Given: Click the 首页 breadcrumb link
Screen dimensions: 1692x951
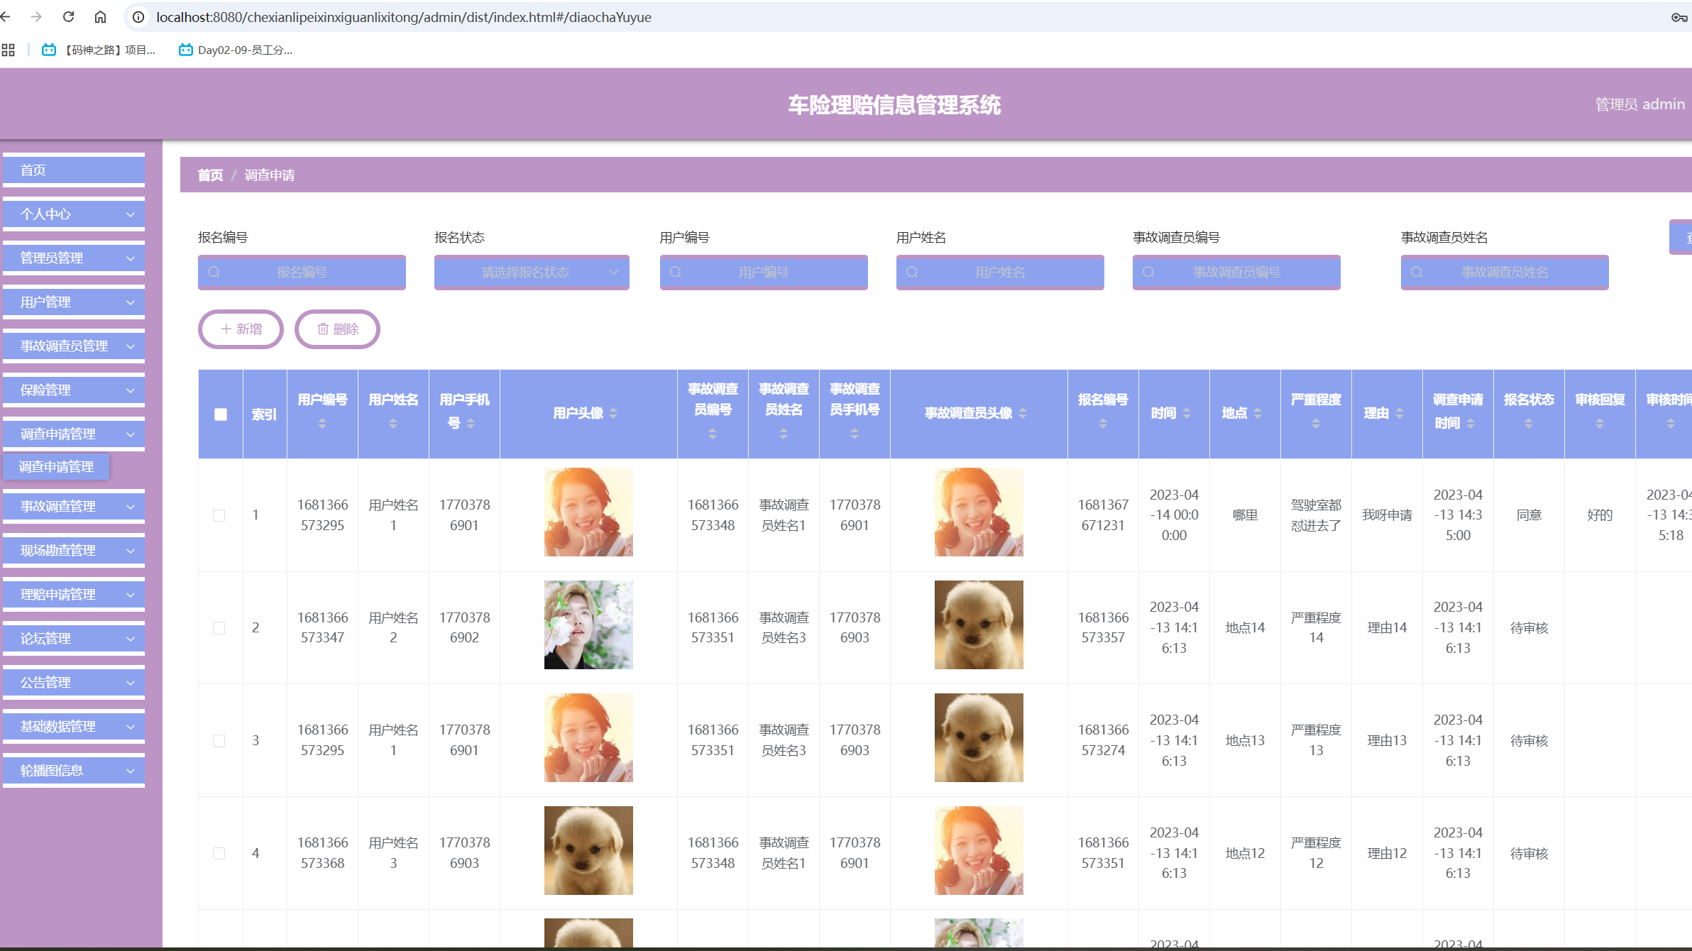Looking at the screenshot, I should pyautogui.click(x=210, y=175).
